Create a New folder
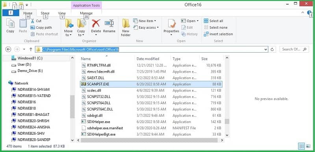The height and width of the screenshot is (152, 315). click(126, 27)
